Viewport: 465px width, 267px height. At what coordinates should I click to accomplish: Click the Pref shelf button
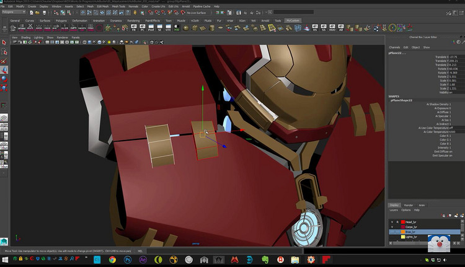(151, 28)
